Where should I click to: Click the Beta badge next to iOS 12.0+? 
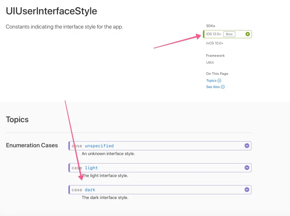coord(229,34)
